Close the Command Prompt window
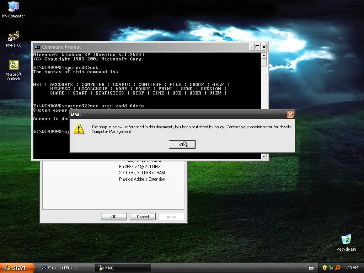Image resolution: width=364 pixels, height=273 pixels. [264, 47]
